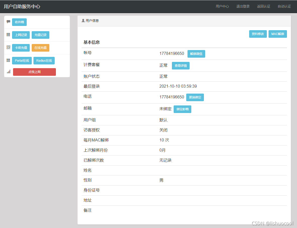Viewport: 297px width, 228px height.
Task: Open the 收件箱 inbox
Action: 19,22
